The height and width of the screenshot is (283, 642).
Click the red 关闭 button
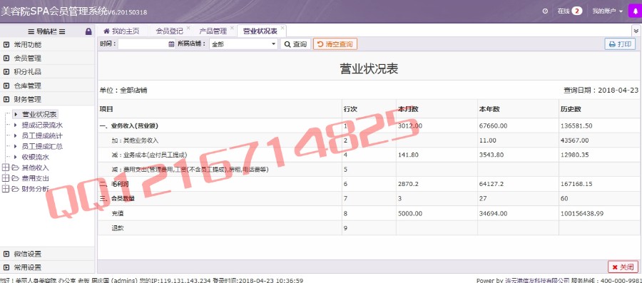click(623, 267)
